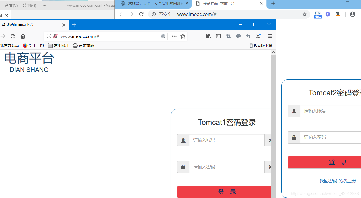Open site information icon in Firefox address bar
361x198 pixels.
coord(49,36)
